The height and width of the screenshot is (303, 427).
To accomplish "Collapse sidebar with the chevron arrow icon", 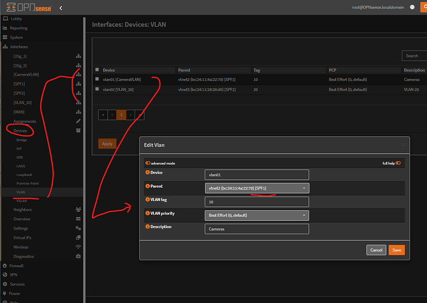I will click(x=61, y=8).
